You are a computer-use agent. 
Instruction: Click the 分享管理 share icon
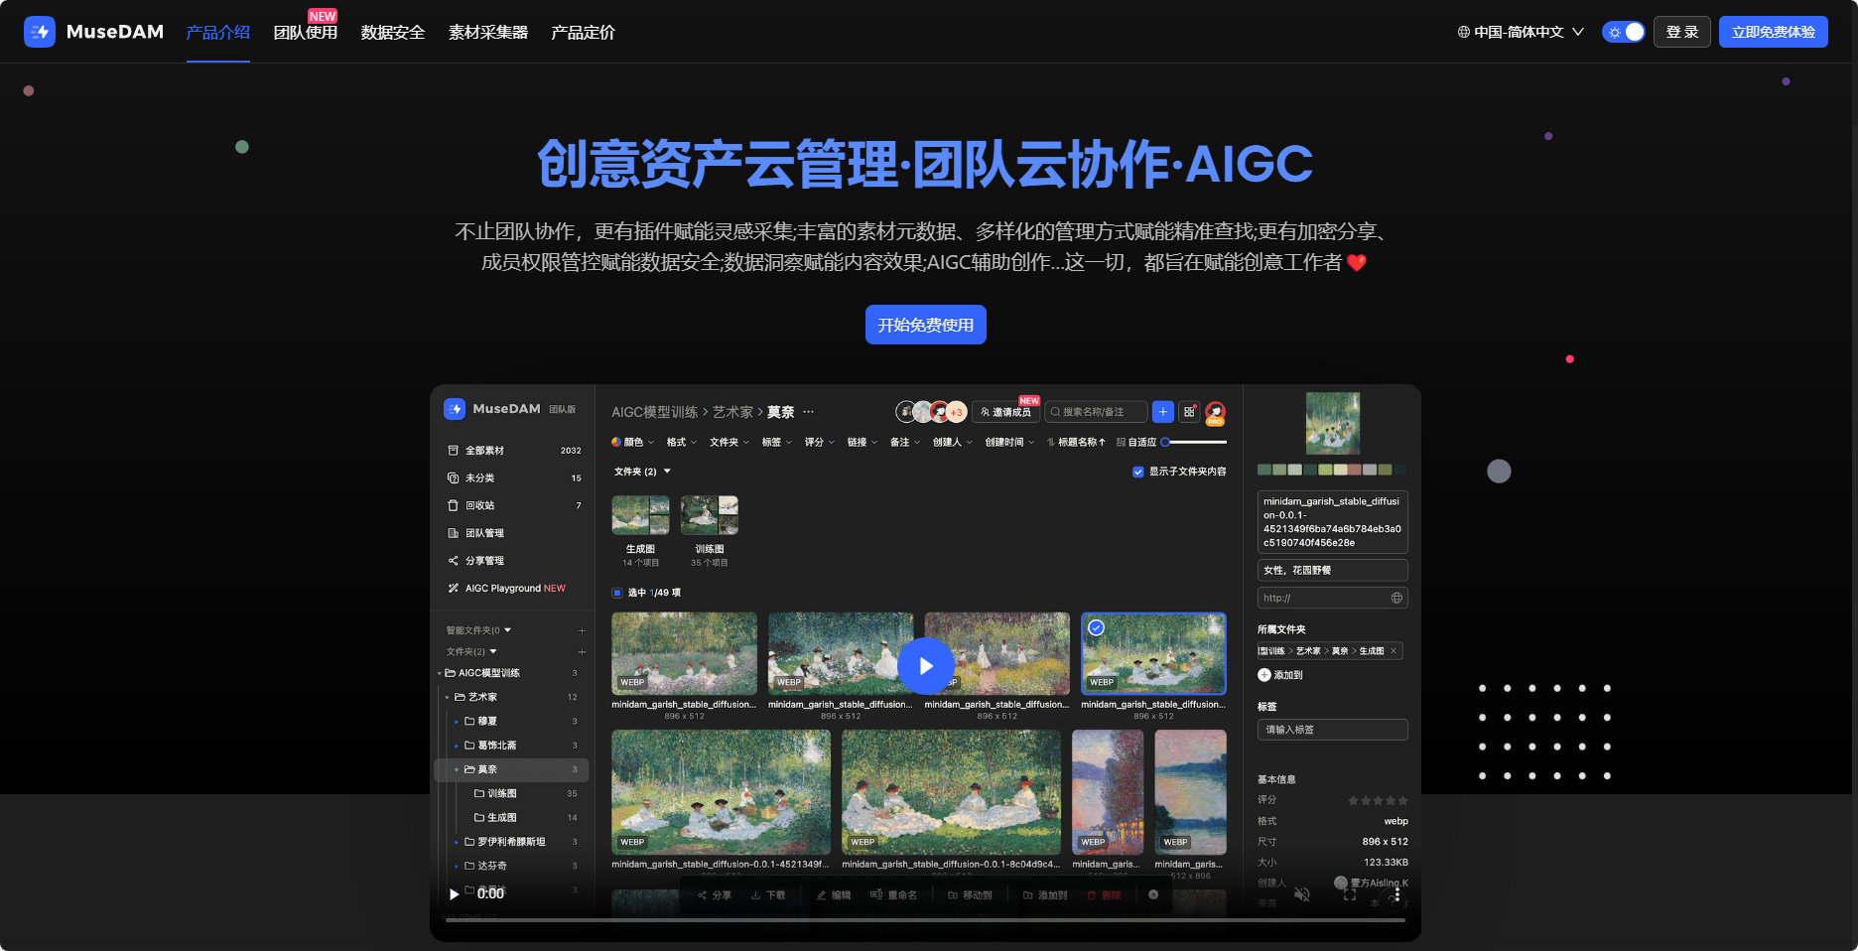(x=454, y=561)
